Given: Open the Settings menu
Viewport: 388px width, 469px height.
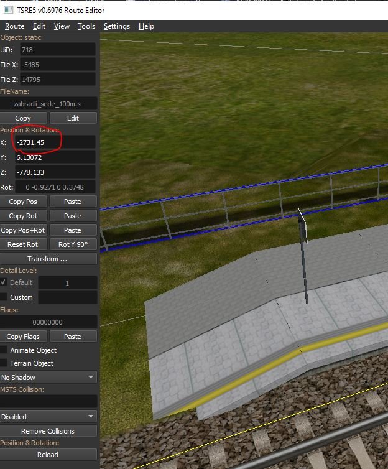Looking at the screenshot, I should click(117, 26).
